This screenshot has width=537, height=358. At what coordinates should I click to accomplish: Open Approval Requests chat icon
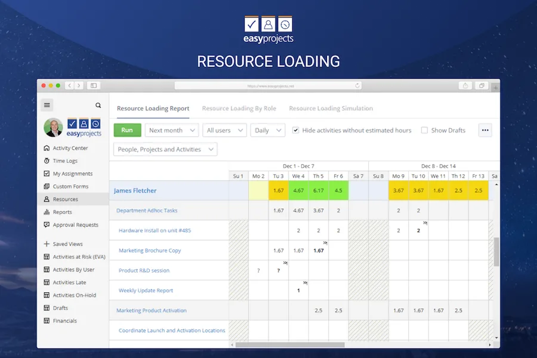(47, 225)
